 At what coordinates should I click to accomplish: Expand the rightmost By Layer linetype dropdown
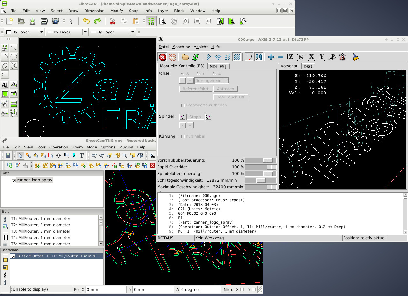(x=133, y=32)
